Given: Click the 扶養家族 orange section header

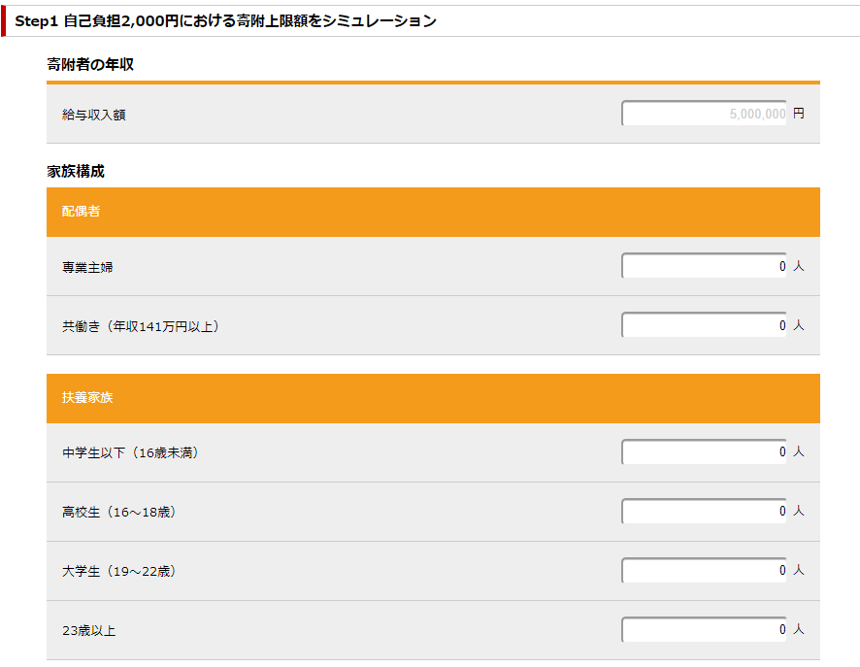Looking at the screenshot, I should [433, 398].
